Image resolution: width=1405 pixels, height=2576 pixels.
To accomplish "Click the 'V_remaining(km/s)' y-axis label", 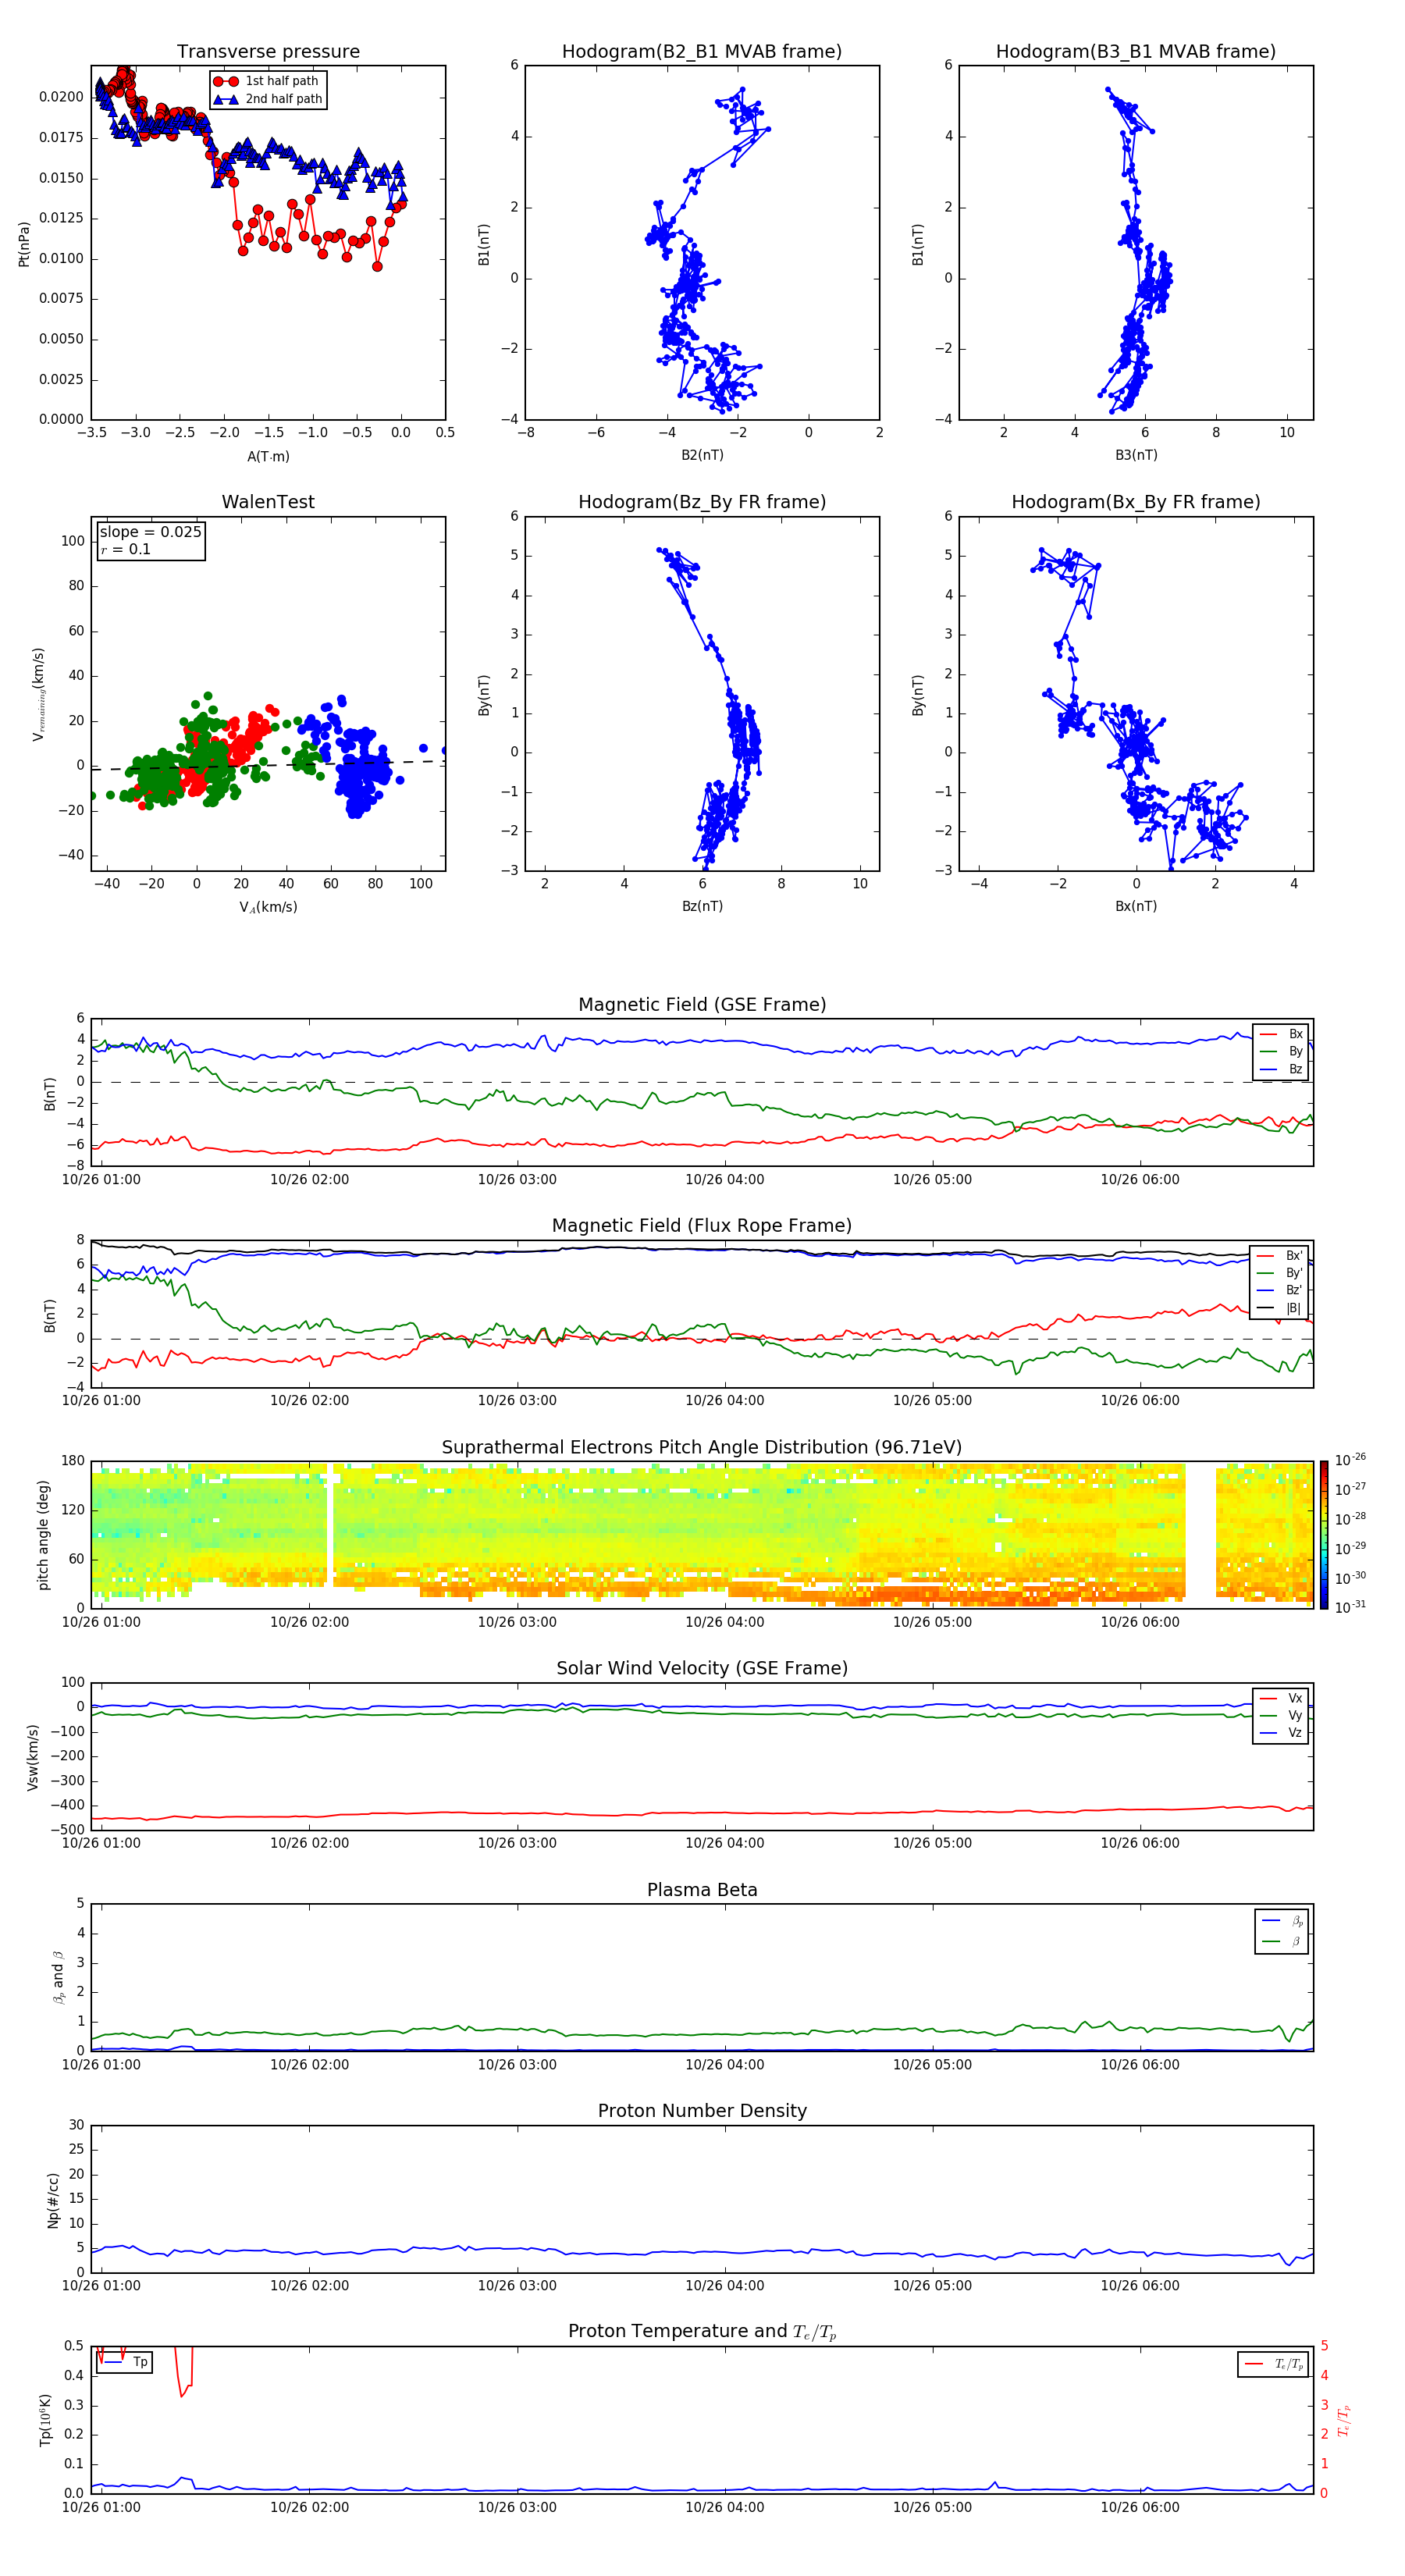I will [38, 694].
